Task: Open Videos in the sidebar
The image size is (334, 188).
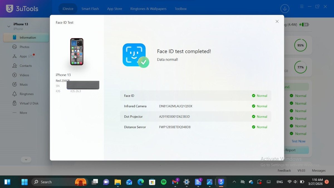Action: click(x=24, y=75)
